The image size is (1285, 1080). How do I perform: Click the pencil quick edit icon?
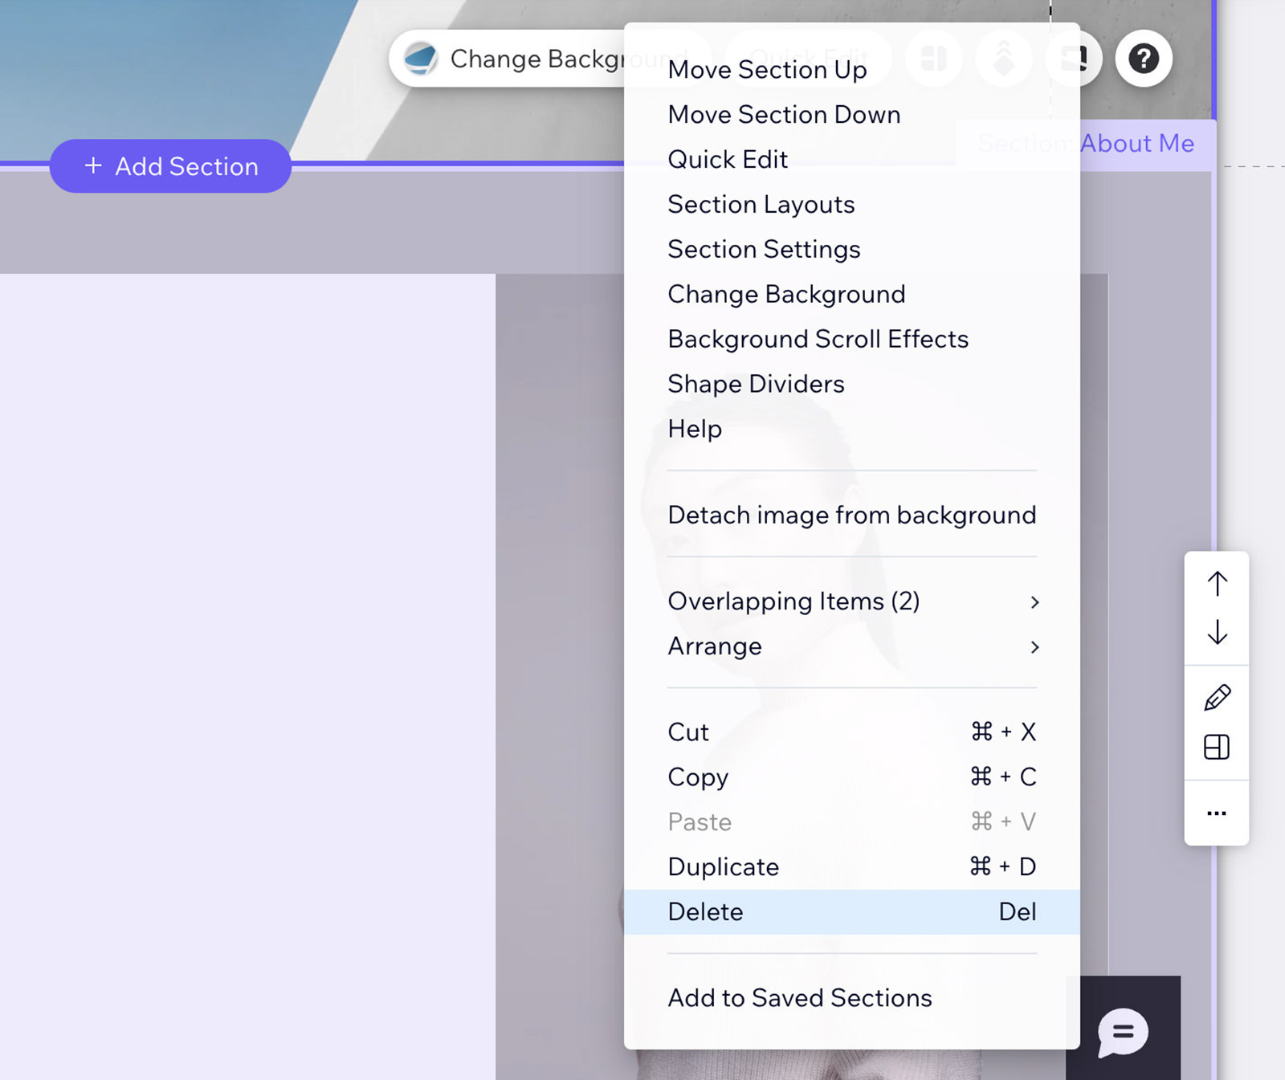tap(1217, 698)
